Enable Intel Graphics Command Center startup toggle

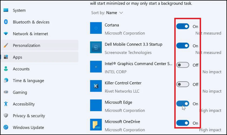coord(183,65)
